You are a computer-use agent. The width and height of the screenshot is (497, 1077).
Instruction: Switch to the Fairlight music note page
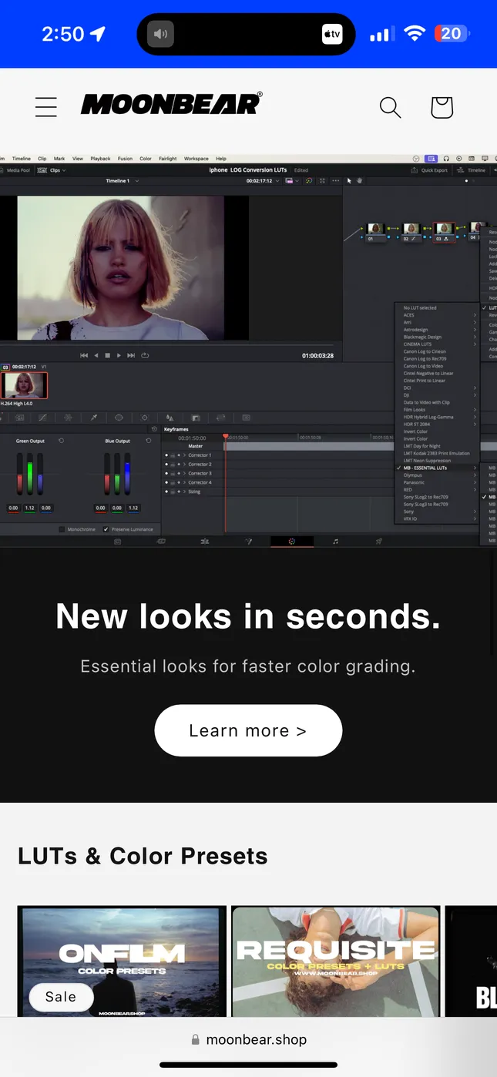(x=335, y=542)
